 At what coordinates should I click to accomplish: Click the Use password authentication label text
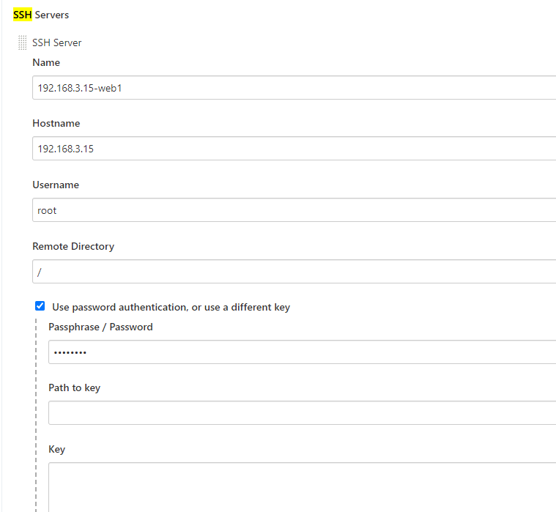(171, 308)
